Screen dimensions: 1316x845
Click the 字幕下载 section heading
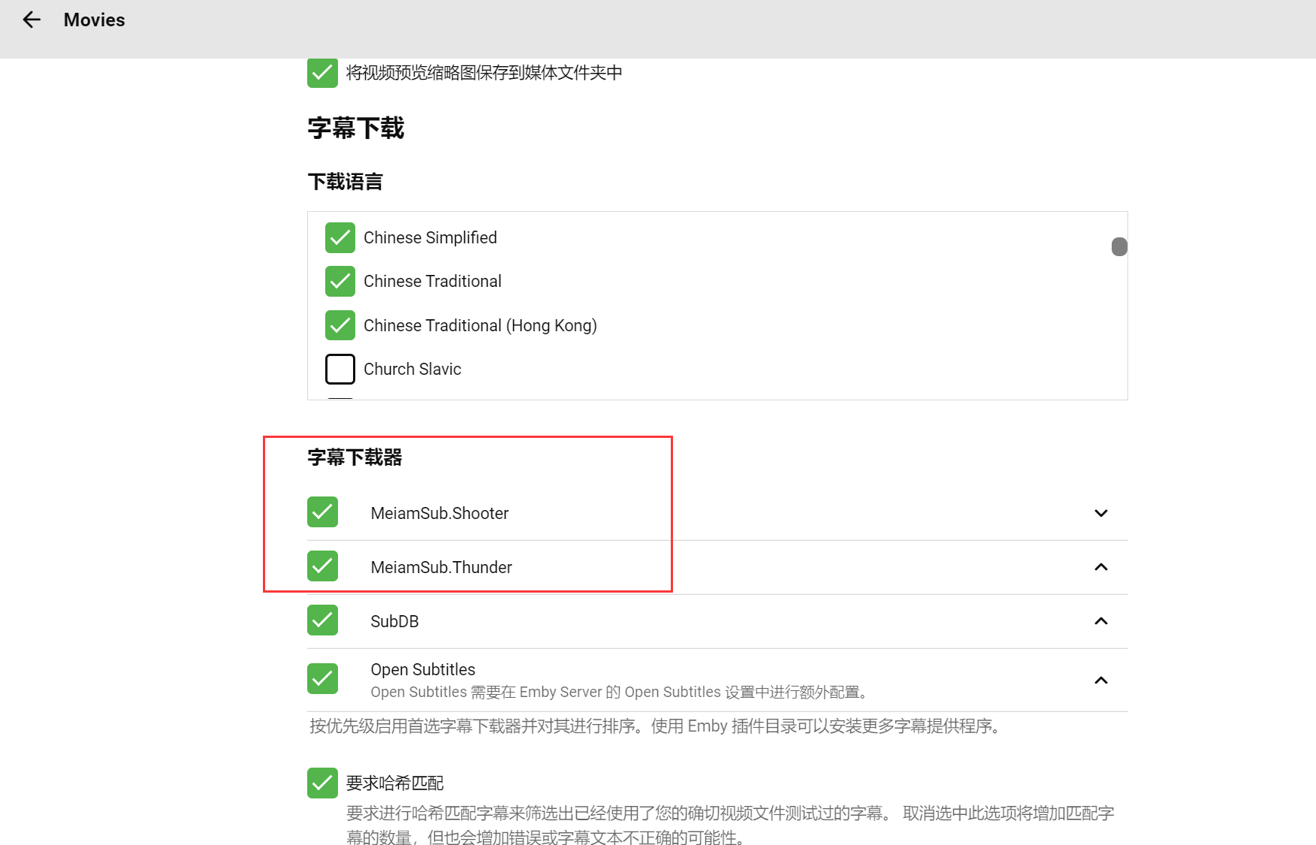coord(356,128)
